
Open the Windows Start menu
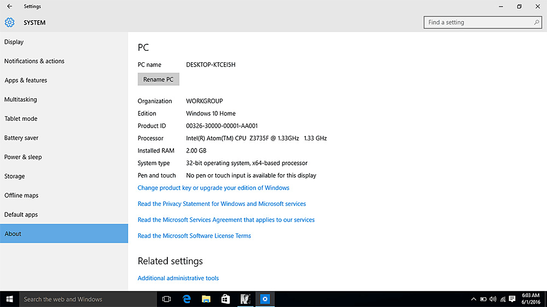[9, 299]
